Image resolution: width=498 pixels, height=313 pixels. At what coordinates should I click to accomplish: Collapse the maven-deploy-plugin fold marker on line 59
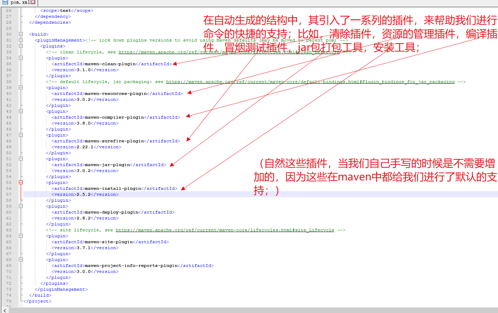click(x=21, y=206)
